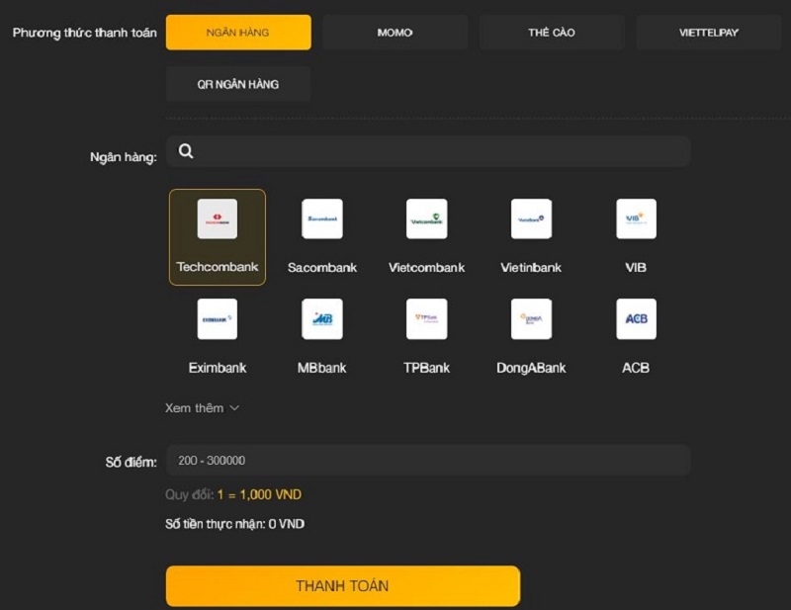Select the Techcombank bank logo
The height and width of the screenshot is (610, 791).
[218, 219]
